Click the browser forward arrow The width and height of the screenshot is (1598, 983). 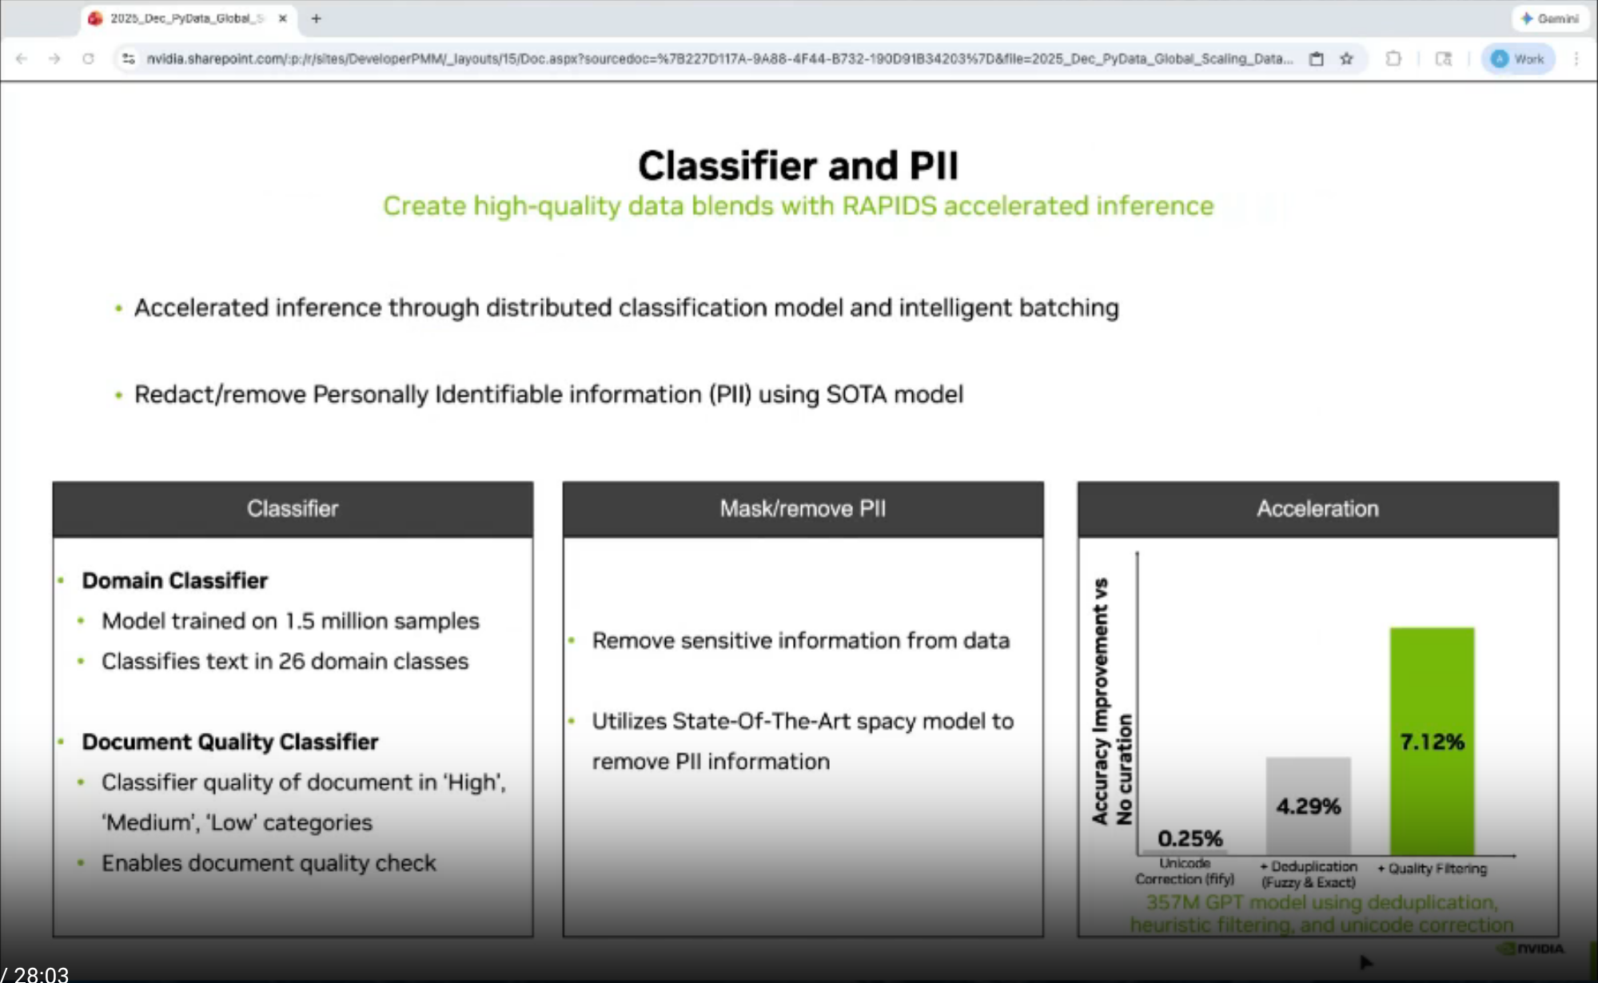tap(54, 58)
